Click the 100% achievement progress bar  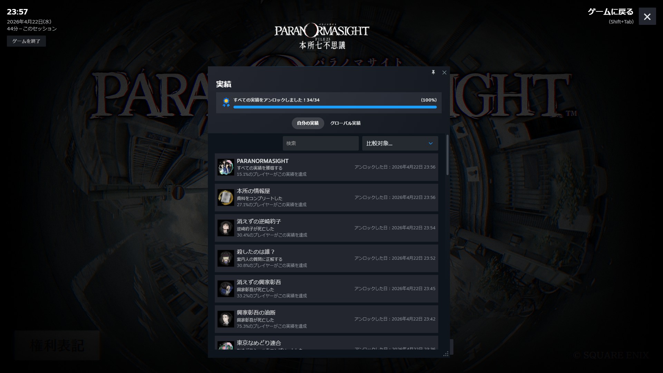pyautogui.click(x=335, y=107)
